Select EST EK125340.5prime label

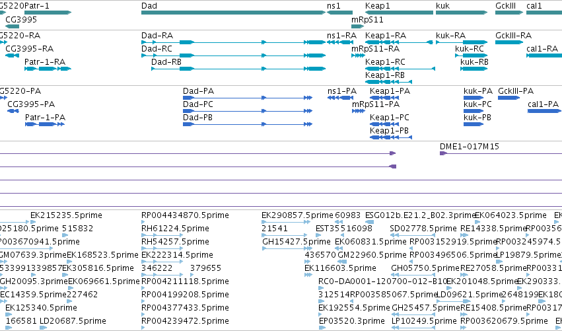pos(41,308)
